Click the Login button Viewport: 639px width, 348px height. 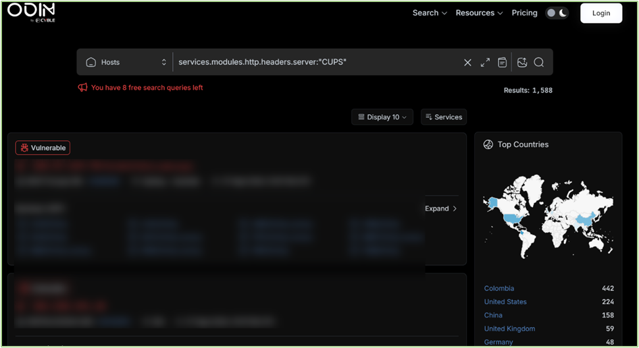[x=601, y=13]
